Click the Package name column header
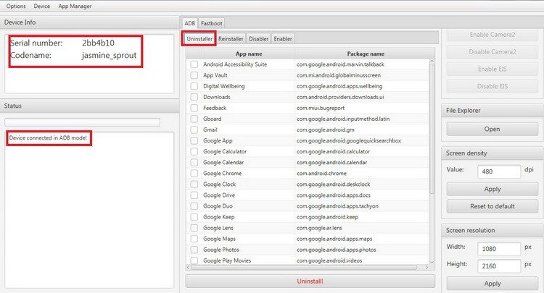 click(366, 54)
